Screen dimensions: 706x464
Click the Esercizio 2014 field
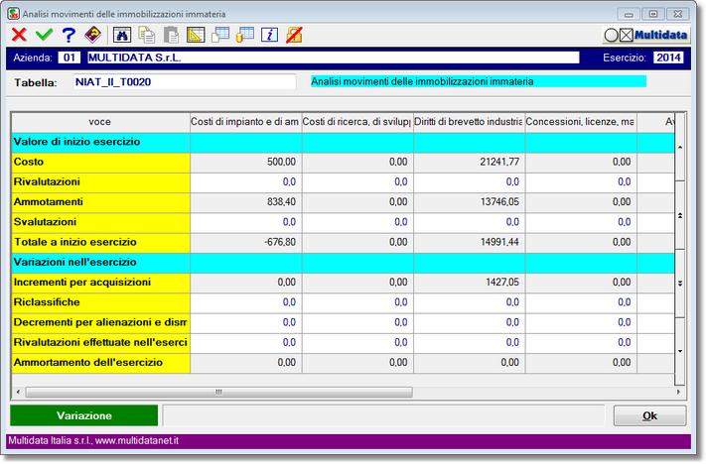(x=668, y=58)
